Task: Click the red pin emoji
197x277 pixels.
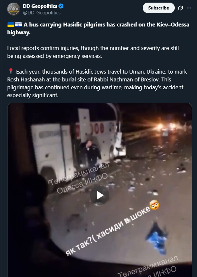Action: tap(11, 72)
